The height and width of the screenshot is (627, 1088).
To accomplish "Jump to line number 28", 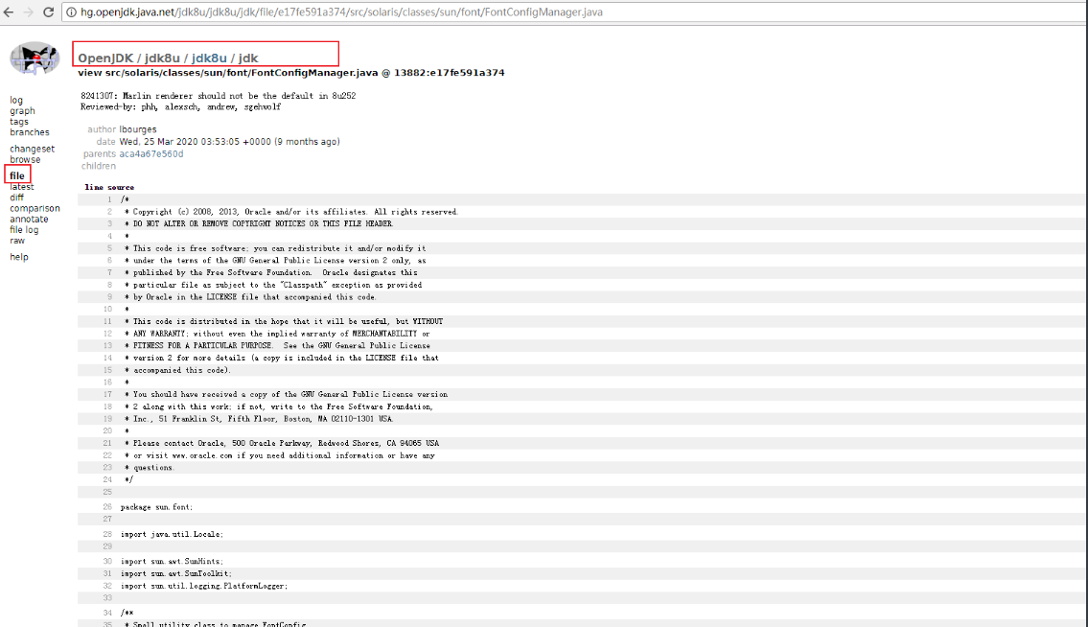I will click(107, 534).
